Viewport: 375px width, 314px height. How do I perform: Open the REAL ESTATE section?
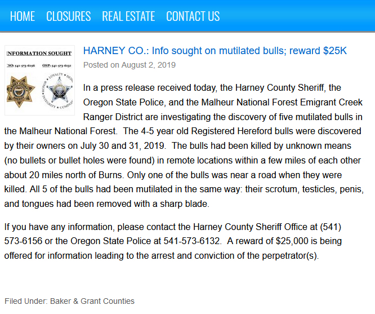coord(128,16)
